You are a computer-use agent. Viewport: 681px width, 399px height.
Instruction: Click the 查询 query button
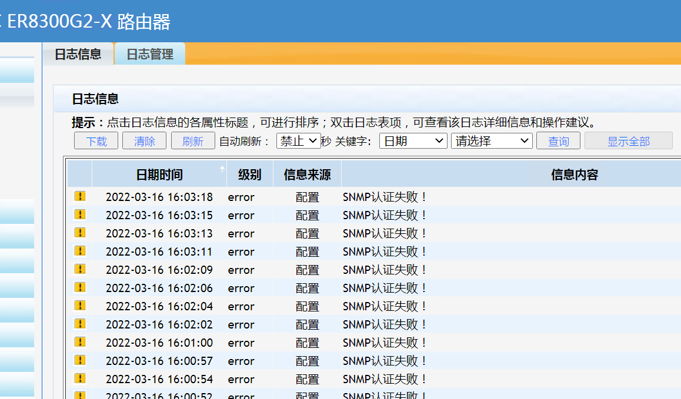[558, 141]
